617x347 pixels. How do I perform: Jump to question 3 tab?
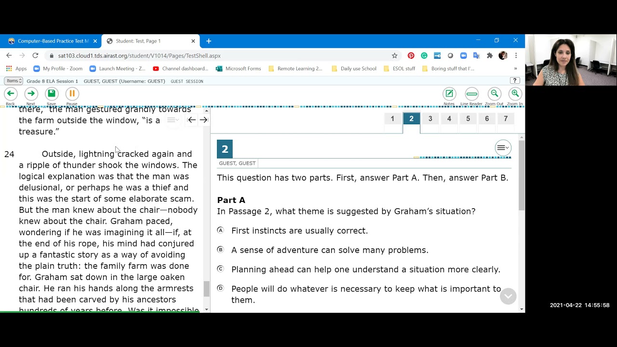pos(430,119)
